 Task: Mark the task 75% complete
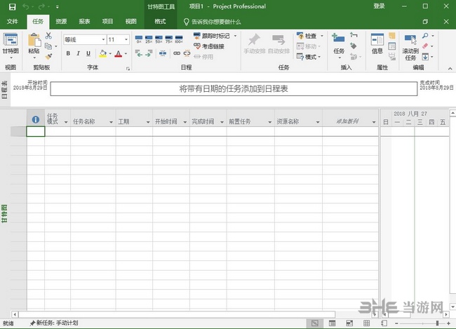168,39
